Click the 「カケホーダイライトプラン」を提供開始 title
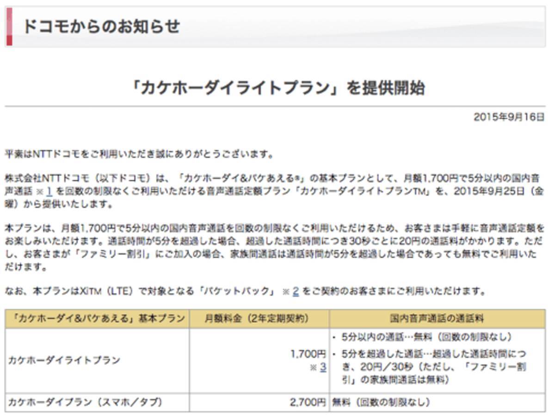The width and height of the screenshot is (555, 419). pos(277,88)
